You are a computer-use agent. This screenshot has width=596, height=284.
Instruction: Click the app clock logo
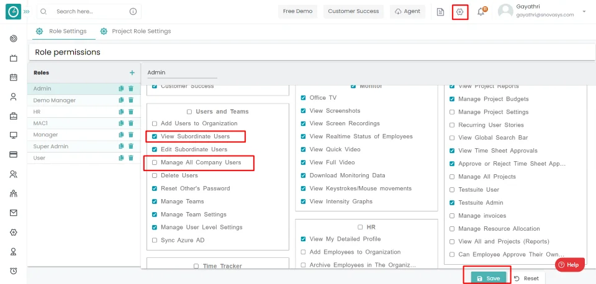tap(13, 12)
